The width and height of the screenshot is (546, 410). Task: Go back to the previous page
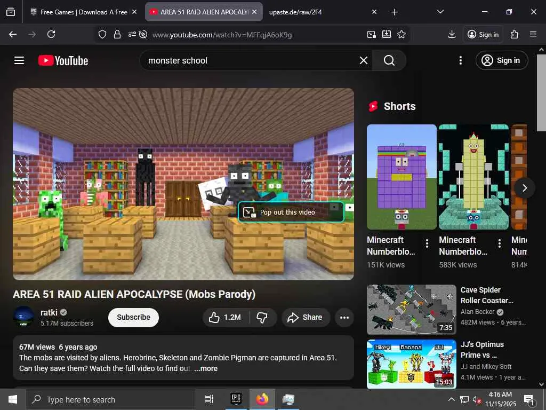[x=13, y=34]
